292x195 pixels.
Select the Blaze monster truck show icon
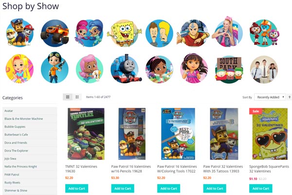(x=55, y=33)
